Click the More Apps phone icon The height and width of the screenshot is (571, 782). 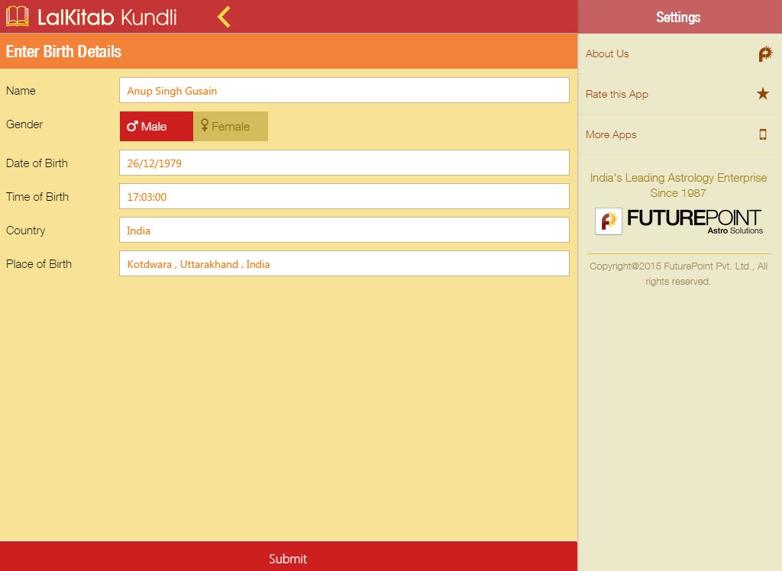pos(762,134)
